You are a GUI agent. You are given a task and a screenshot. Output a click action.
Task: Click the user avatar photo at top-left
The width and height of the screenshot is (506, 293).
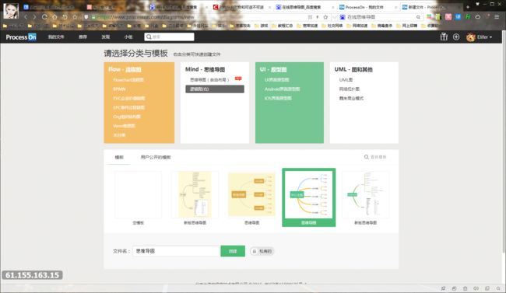coord(11,10)
